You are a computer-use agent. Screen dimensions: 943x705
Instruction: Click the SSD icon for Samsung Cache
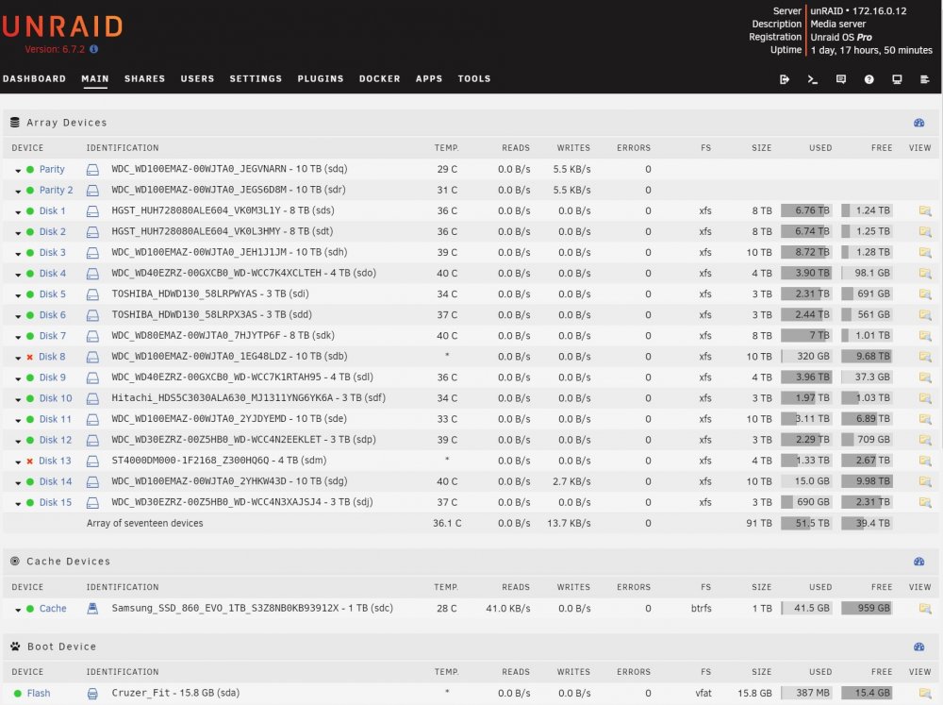click(92, 609)
